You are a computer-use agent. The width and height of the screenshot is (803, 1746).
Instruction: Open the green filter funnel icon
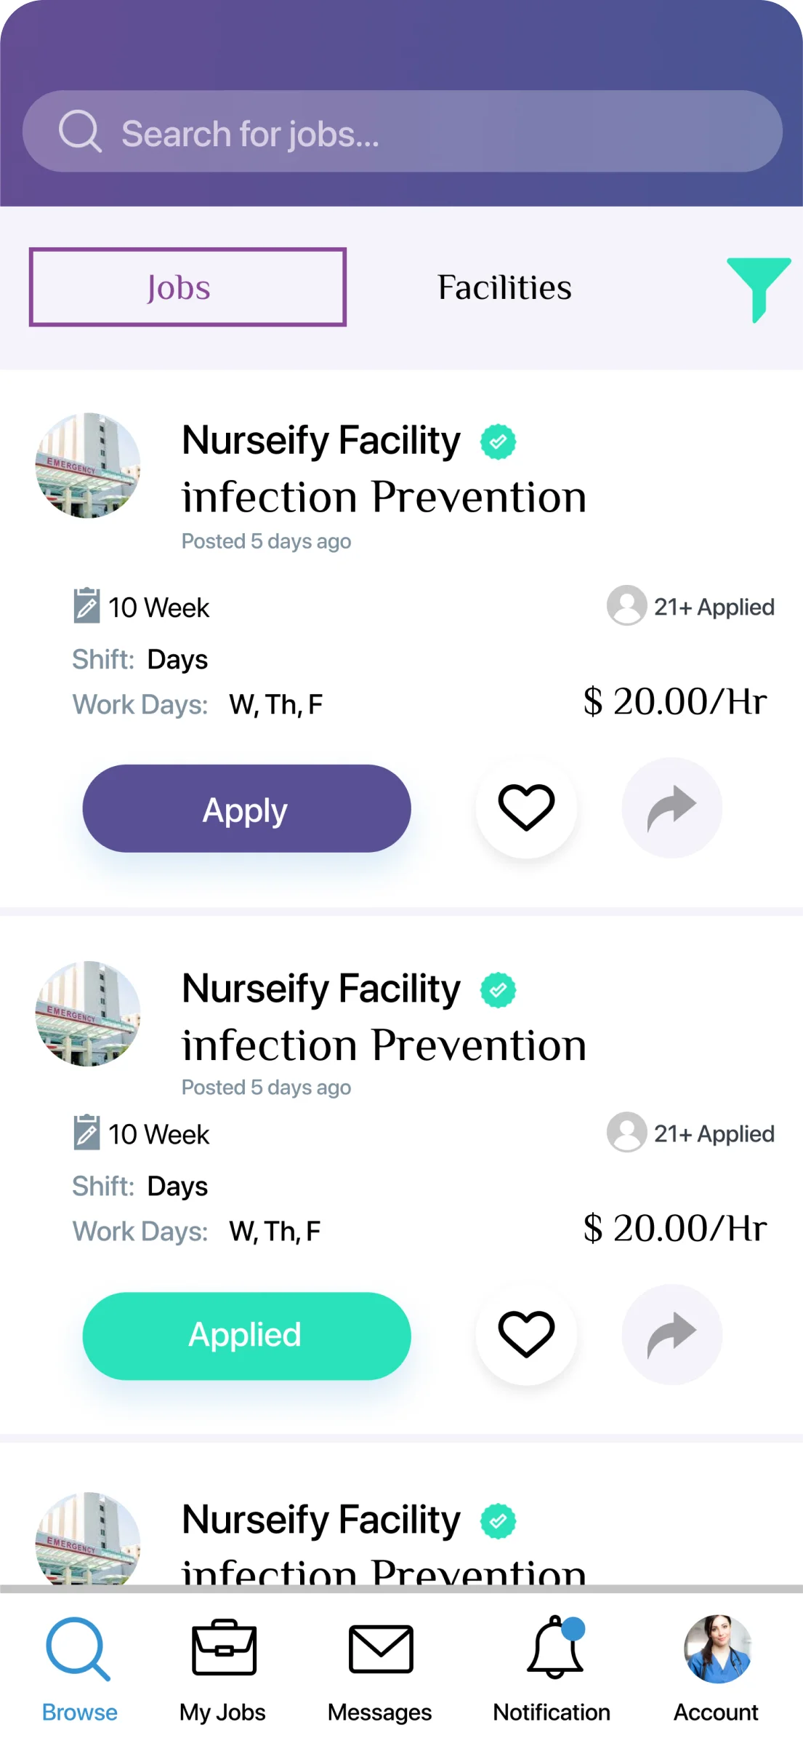pyautogui.click(x=759, y=289)
